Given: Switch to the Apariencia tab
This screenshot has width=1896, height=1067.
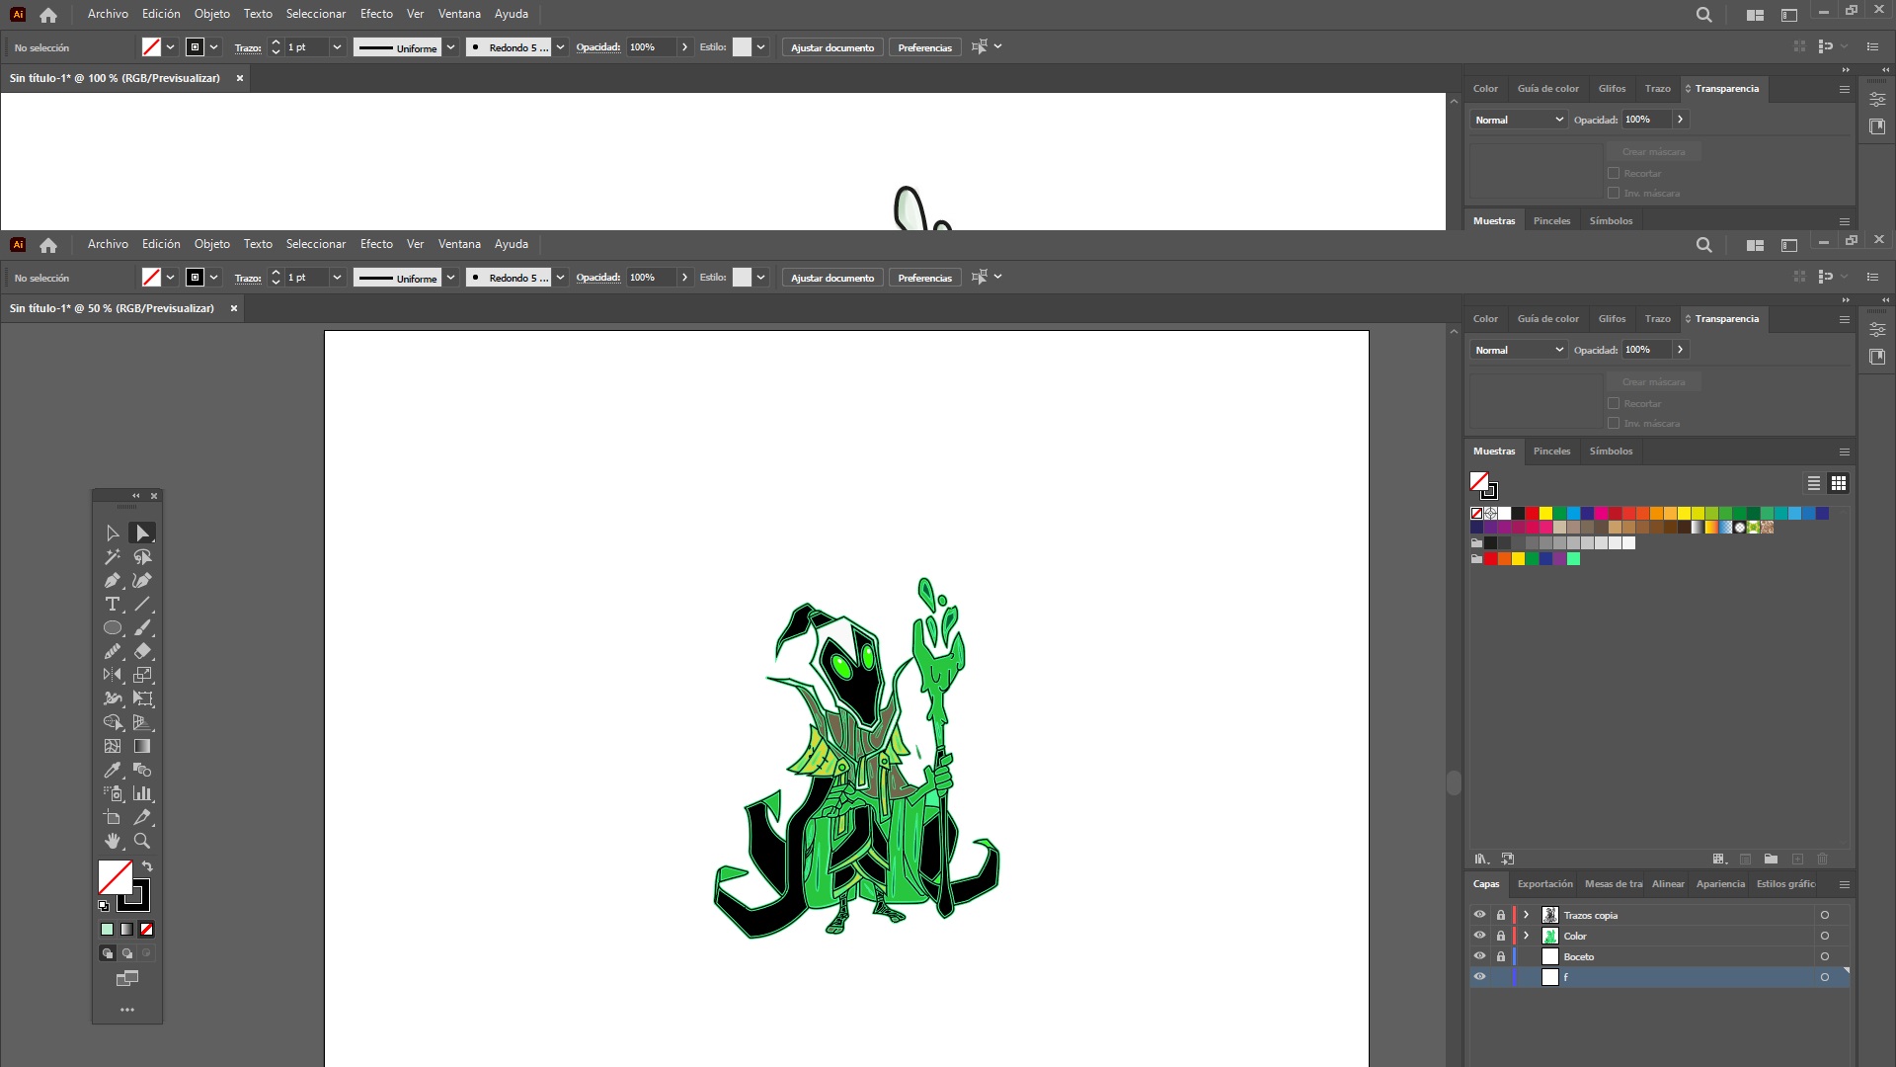Looking at the screenshot, I should tap(1720, 884).
